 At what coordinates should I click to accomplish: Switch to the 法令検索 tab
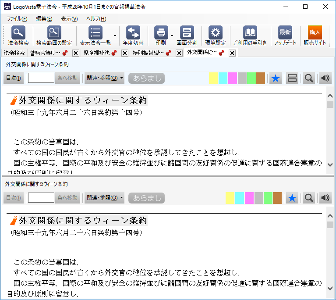click(x=14, y=53)
